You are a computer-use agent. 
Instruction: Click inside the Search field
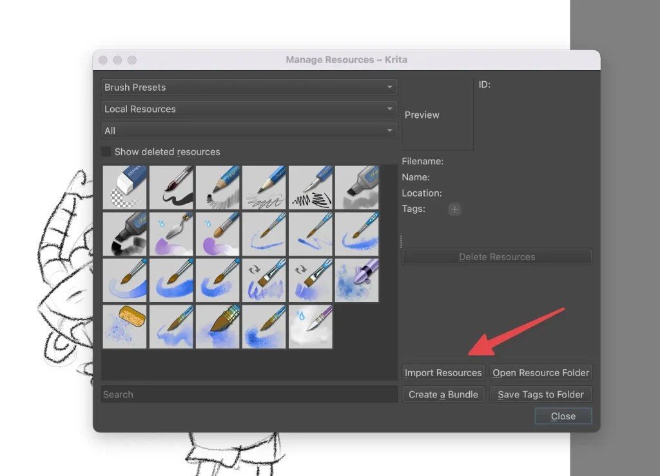click(249, 394)
